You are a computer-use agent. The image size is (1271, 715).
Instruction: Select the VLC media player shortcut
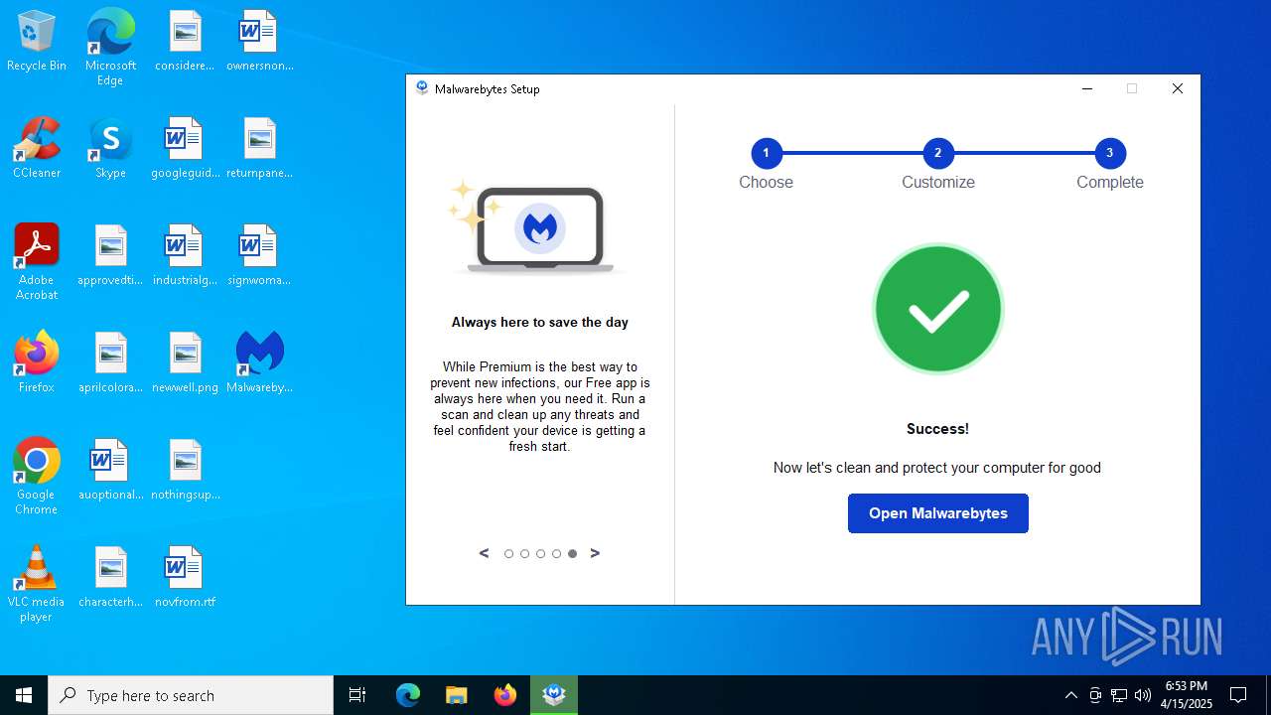(x=37, y=584)
